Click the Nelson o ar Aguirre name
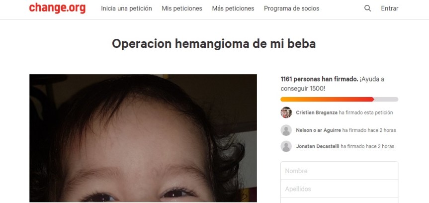The image size is (429, 203). click(x=319, y=130)
